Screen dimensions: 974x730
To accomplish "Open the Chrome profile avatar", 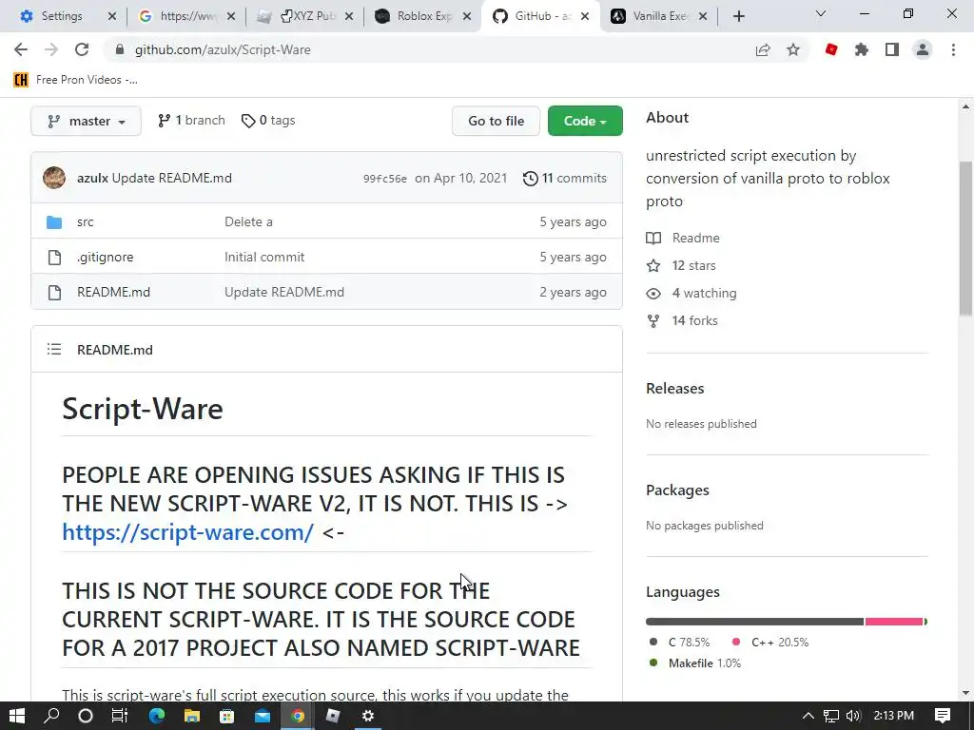I will point(923,49).
